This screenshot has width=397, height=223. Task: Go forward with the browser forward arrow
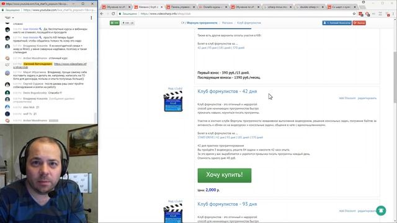[107, 14]
